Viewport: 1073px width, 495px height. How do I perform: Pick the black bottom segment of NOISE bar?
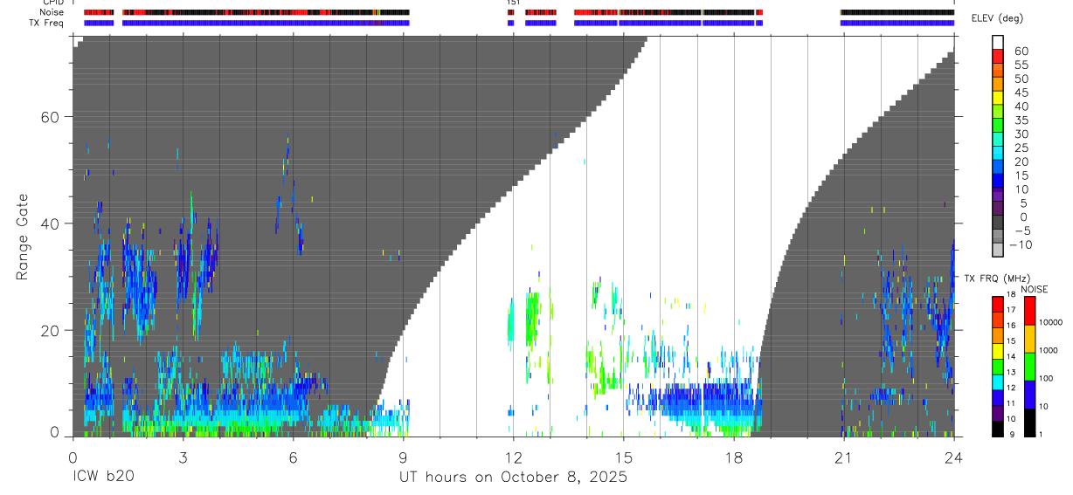click(1029, 423)
